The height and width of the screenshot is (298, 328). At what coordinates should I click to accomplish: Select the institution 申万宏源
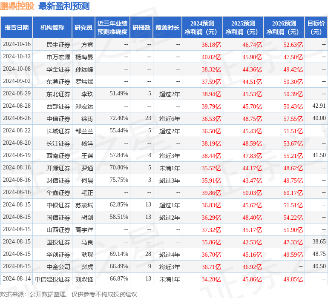(x=58, y=57)
